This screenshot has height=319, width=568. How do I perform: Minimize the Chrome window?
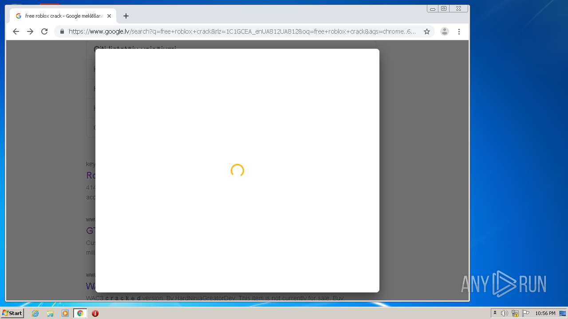[432, 8]
